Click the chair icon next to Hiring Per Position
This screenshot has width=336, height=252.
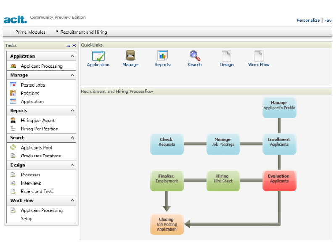pos(13,129)
